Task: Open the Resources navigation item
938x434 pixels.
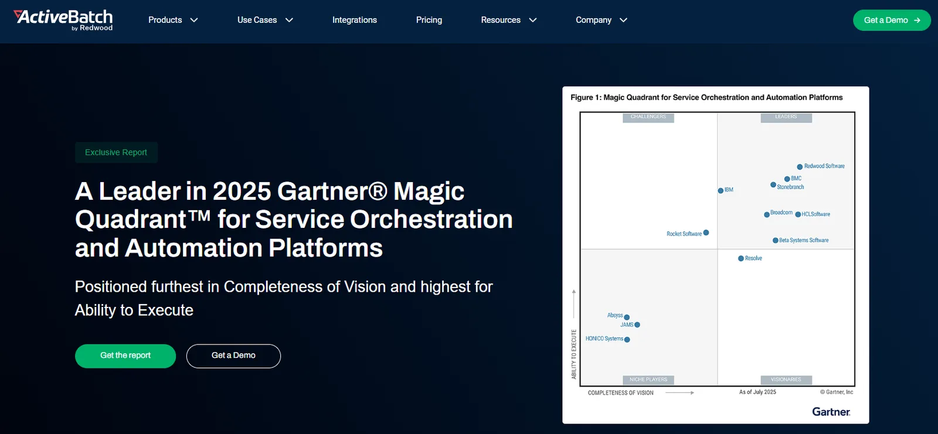Action: coord(501,20)
